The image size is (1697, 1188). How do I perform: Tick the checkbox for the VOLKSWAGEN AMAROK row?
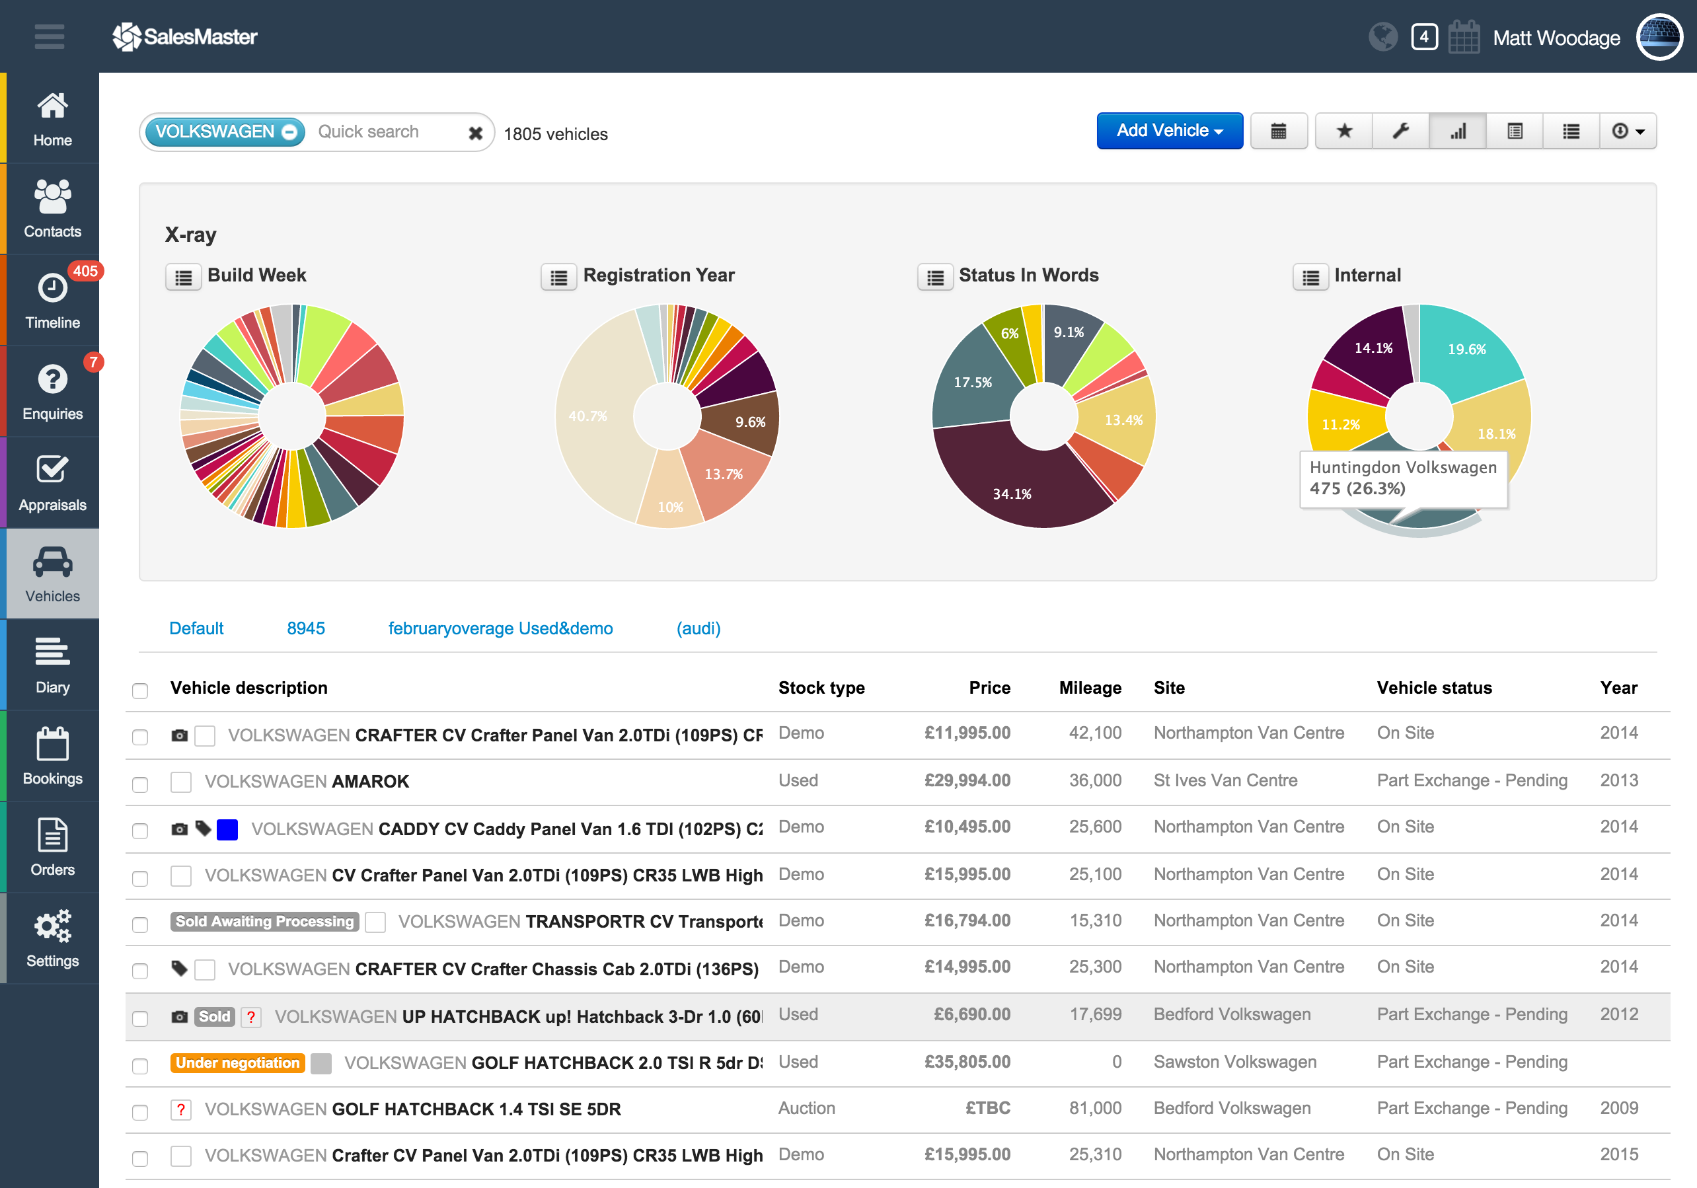click(139, 783)
